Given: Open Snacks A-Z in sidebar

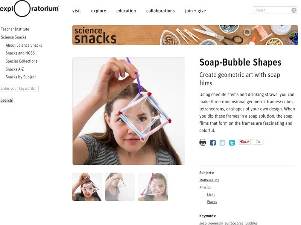Looking at the screenshot, I should tap(15, 69).
